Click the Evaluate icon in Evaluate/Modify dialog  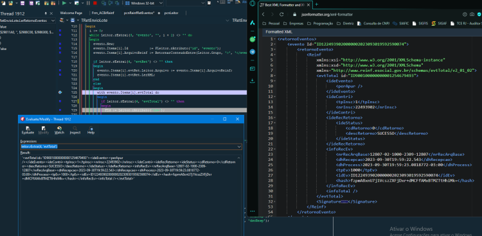tap(28, 130)
